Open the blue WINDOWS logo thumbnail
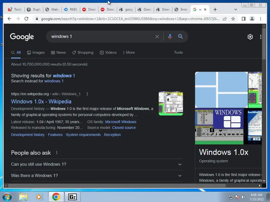This screenshot has width=270, height=202. (228, 119)
